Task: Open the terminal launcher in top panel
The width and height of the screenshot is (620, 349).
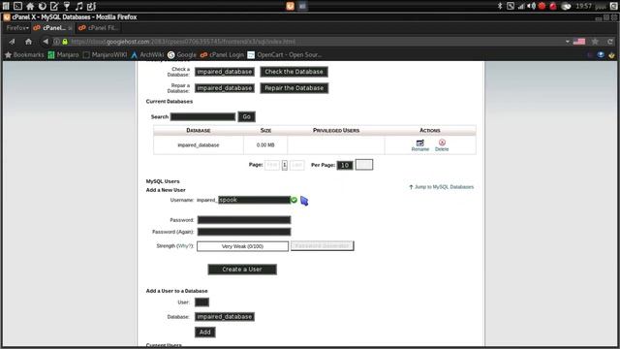Action: pyautogui.click(x=17, y=6)
